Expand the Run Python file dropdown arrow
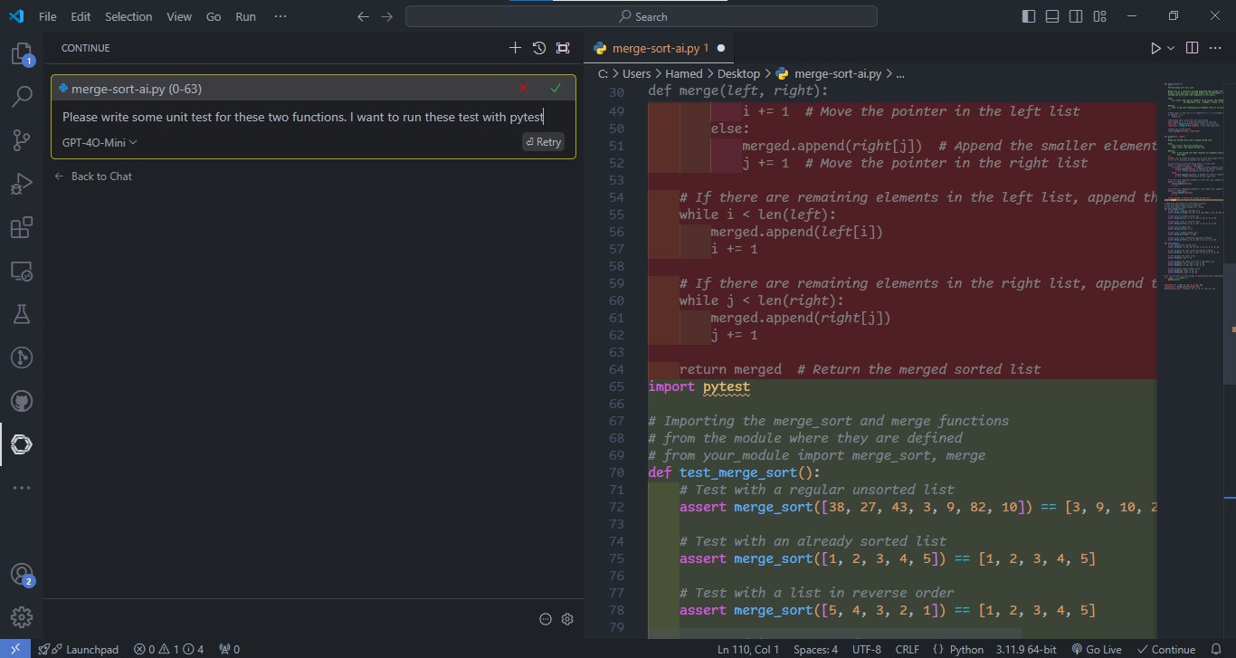The width and height of the screenshot is (1236, 658). pos(1171,48)
